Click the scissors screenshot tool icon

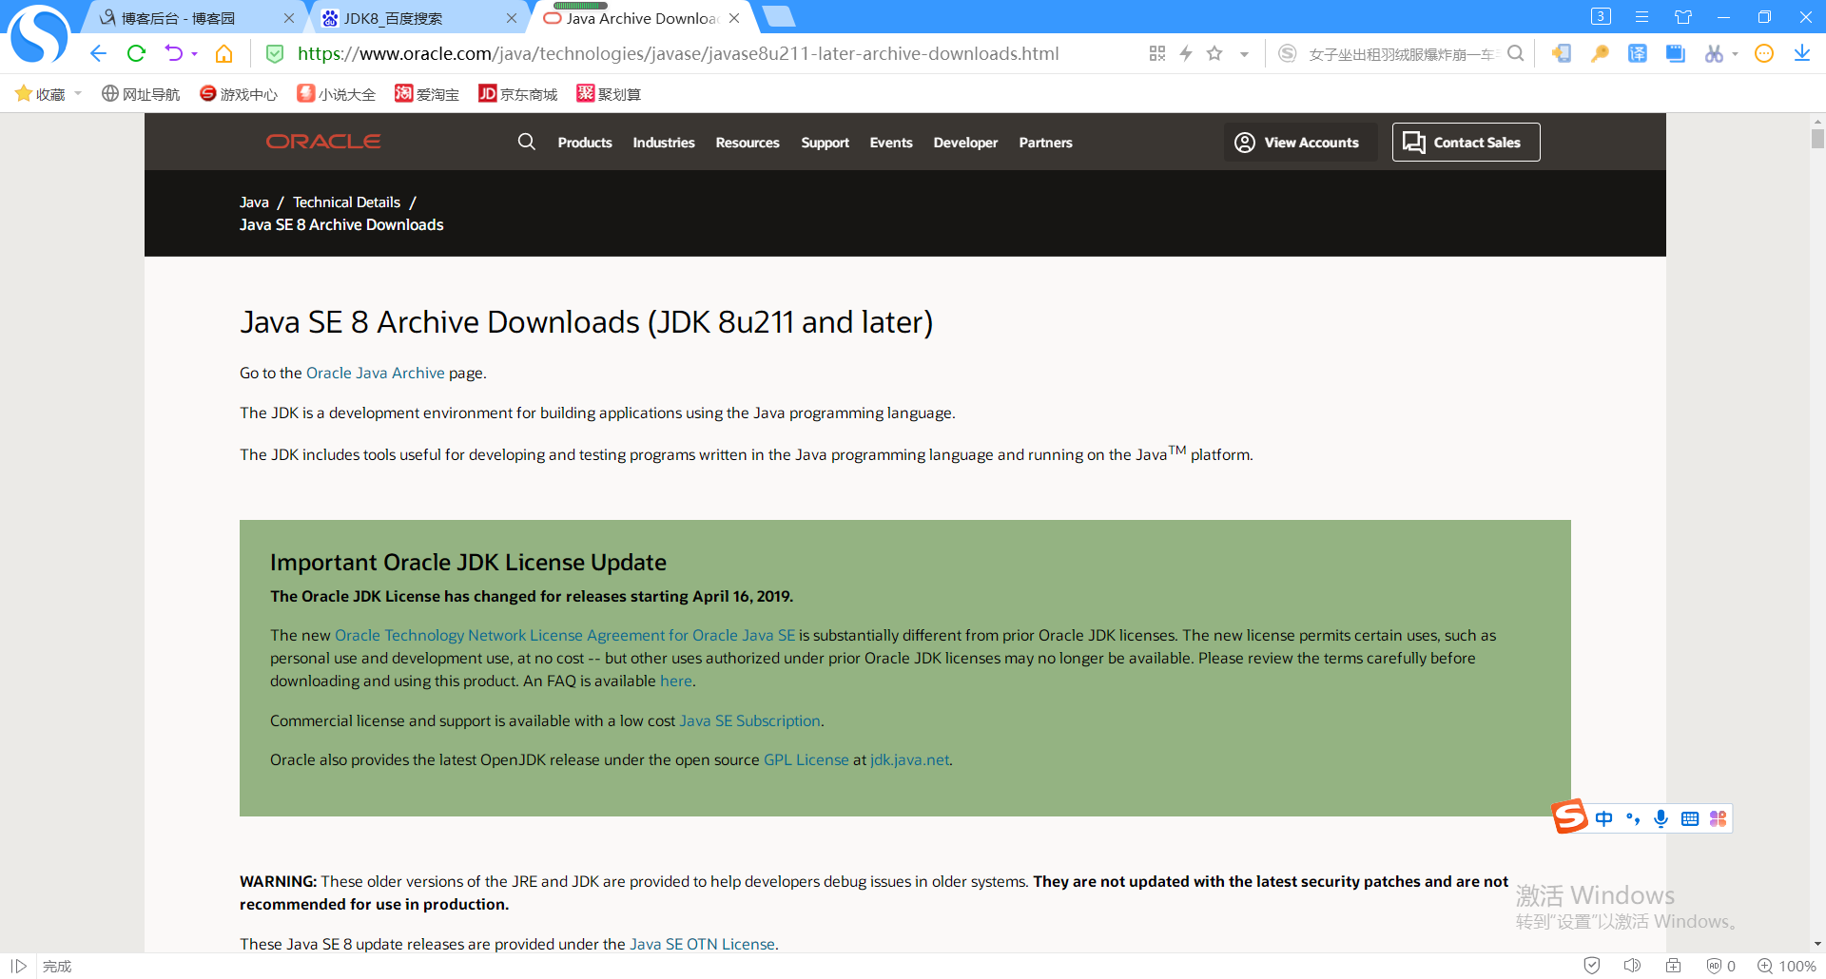coord(1714,53)
